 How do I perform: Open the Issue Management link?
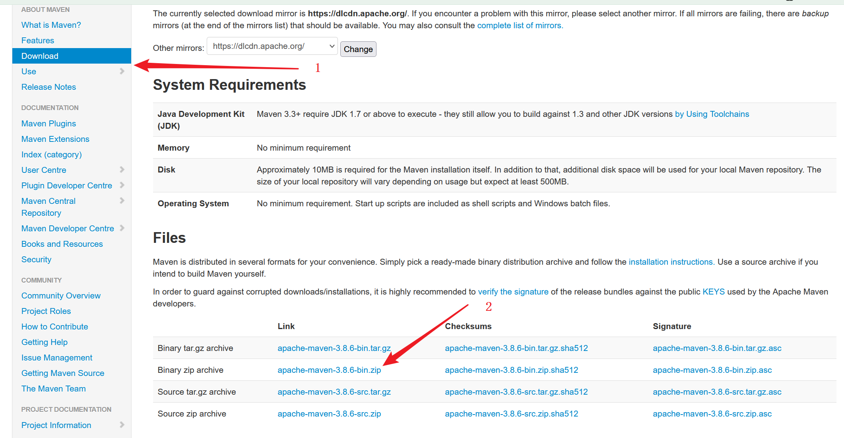(57, 358)
